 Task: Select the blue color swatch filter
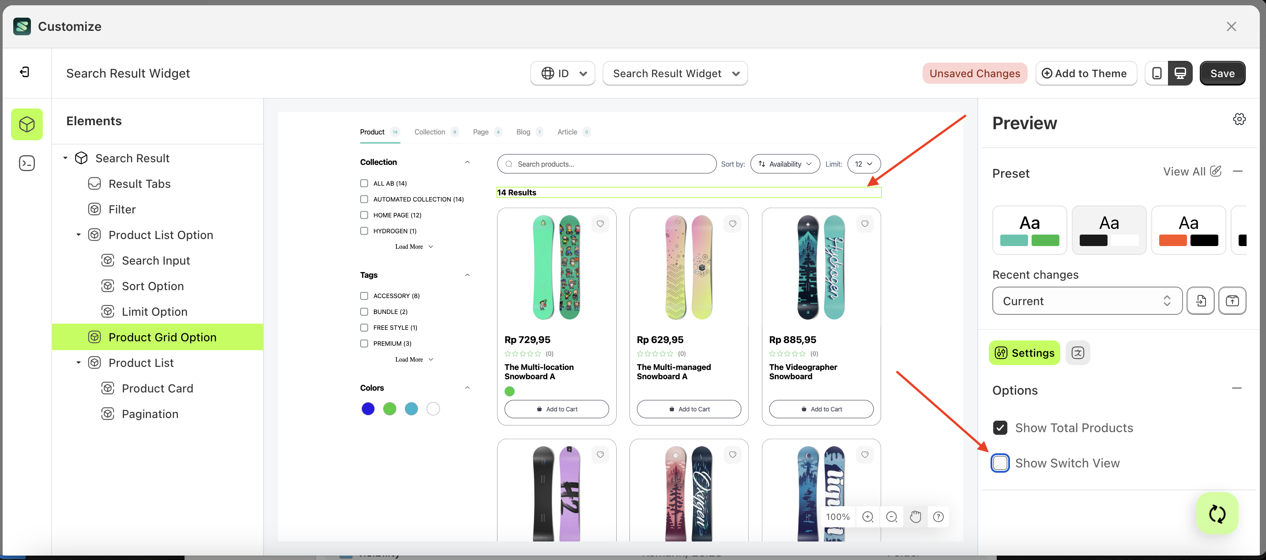point(368,408)
